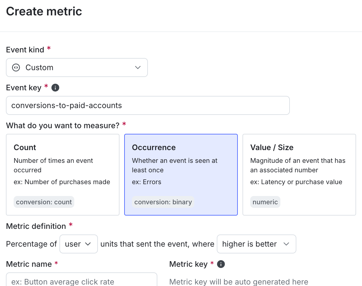Select the Value / Size measurement card

coord(299,174)
